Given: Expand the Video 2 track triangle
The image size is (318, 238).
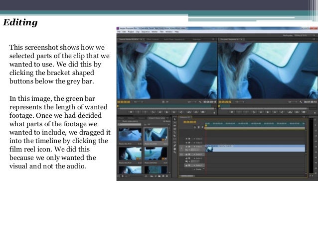Looking at the screenshot, I should point(194,143).
